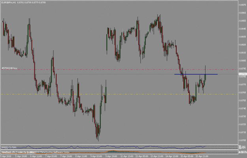The height and width of the screenshot is (158, 247).
Task: Click the 15 Apr 21:00 time label
Action: click(x=202, y=156)
